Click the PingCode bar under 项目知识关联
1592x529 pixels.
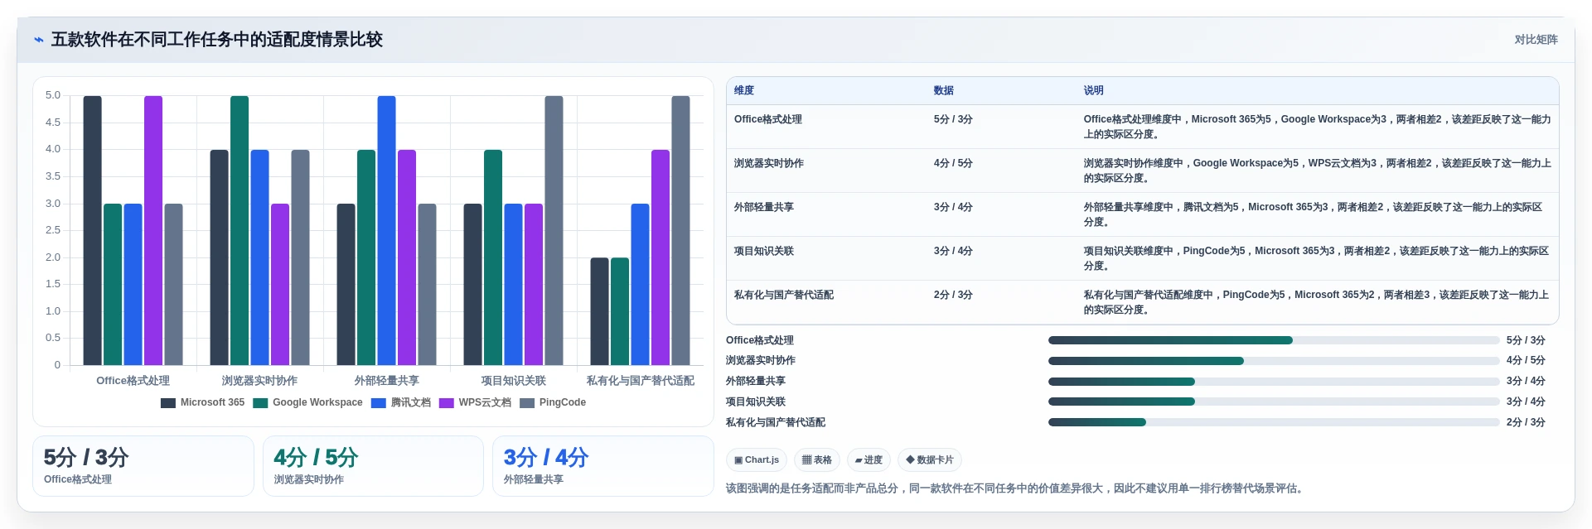(x=554, y=230)
